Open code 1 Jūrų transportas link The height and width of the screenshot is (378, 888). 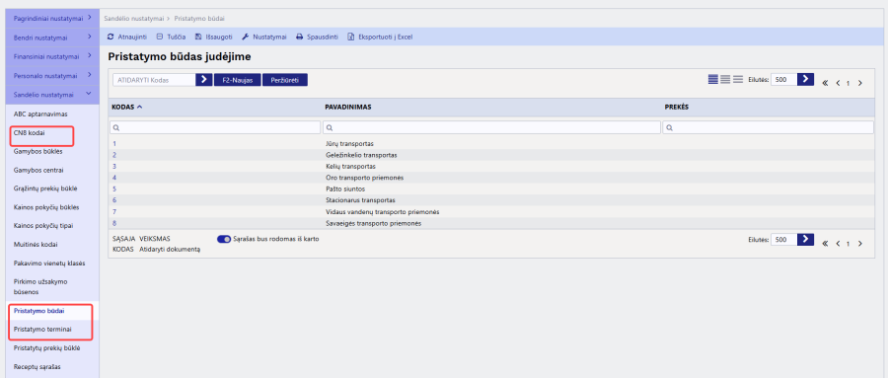click(114, 143)
